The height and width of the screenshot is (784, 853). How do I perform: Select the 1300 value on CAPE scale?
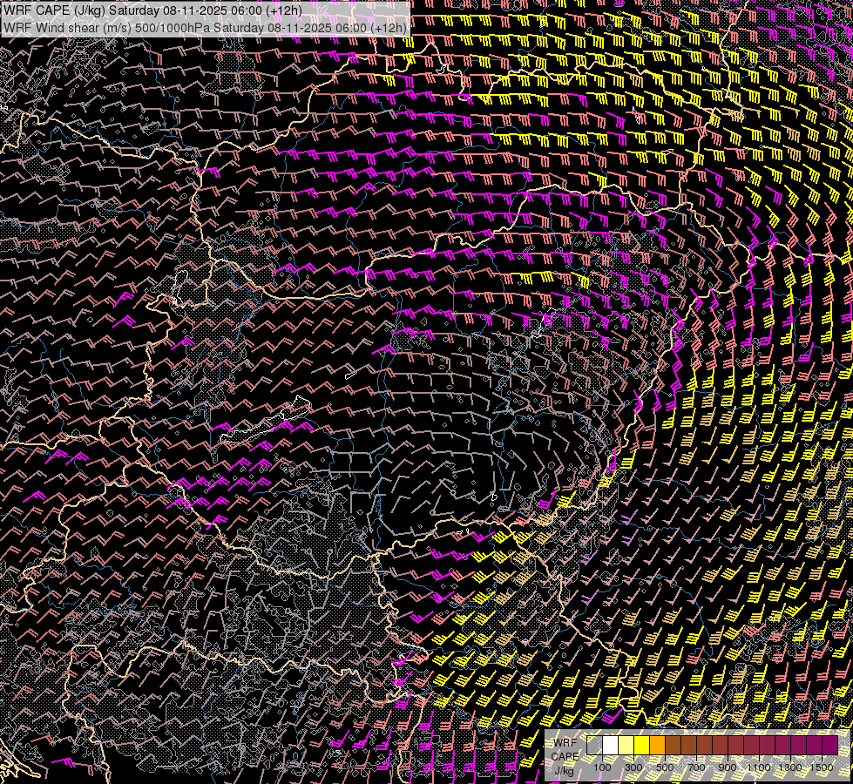pyautogui.click(x=790, y=767)
